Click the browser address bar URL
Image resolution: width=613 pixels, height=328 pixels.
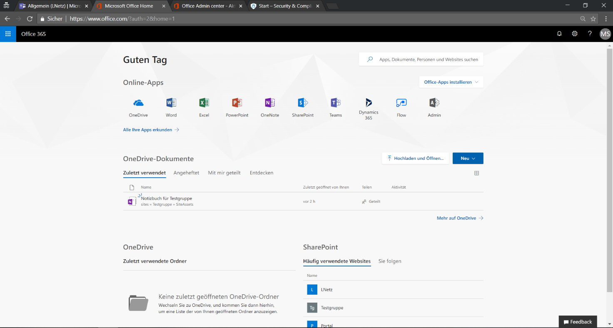pos(122,19)
